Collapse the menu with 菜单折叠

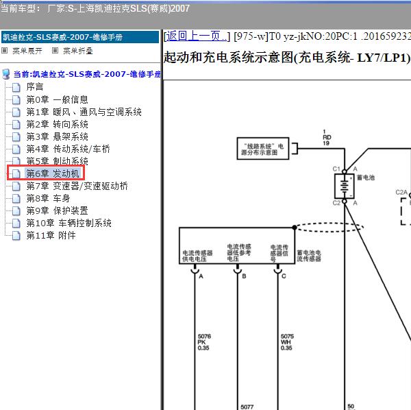pos(78,51)
